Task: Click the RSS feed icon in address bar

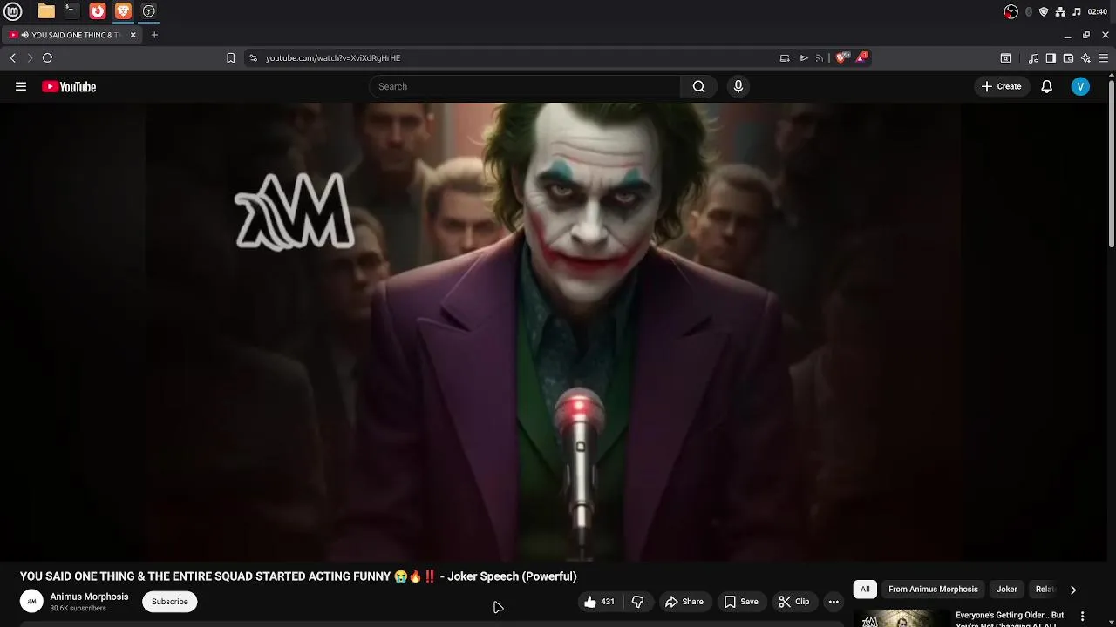Action: (x=820, y=57)
